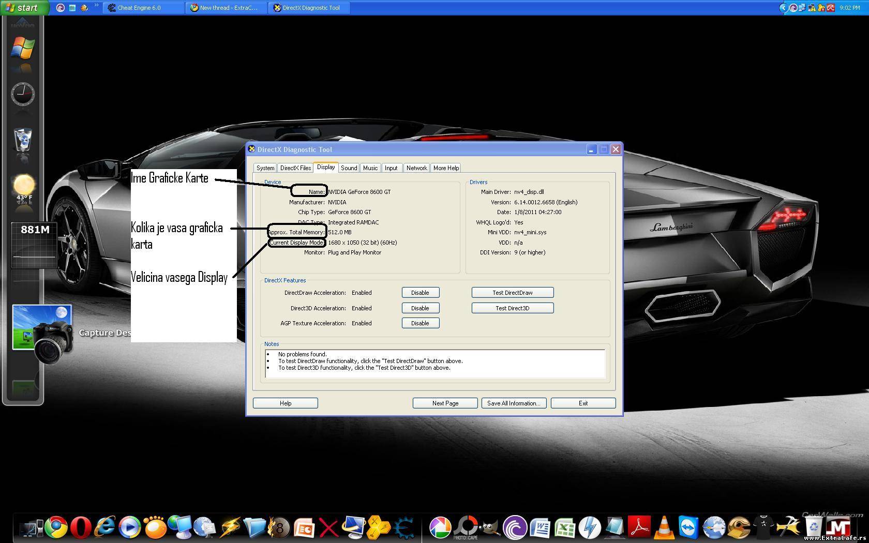Click the Help button
This screenshot has width=869, height=543.
click(x=286, y=403)
